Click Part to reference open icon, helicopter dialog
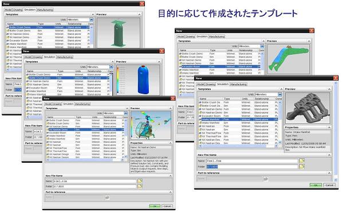Viewport: 342px width, 213px height. pos(107,198)
